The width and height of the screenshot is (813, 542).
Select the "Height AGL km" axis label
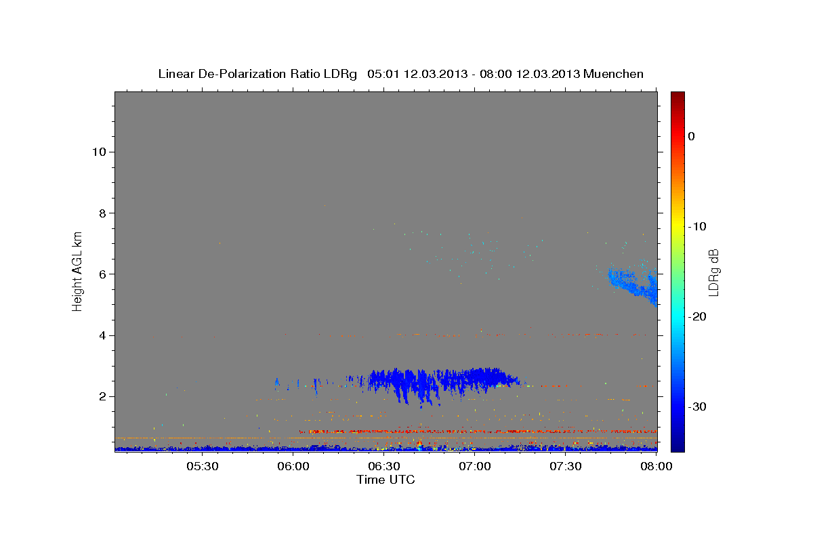(78, 271)
